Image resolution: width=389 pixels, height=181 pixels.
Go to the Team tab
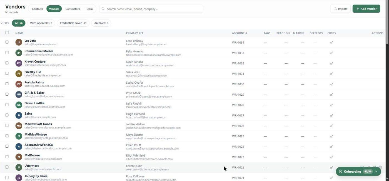pos(89,9)
